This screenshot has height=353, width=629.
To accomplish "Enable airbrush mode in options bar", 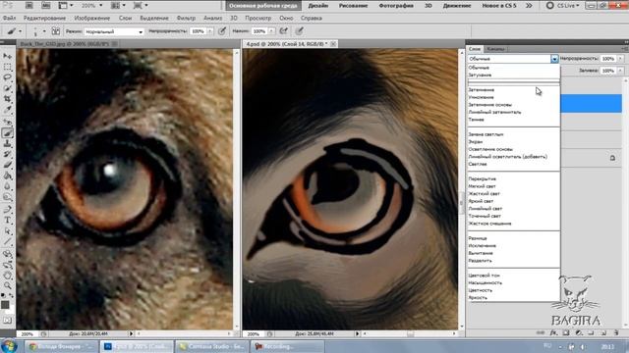I will (284, 31).
